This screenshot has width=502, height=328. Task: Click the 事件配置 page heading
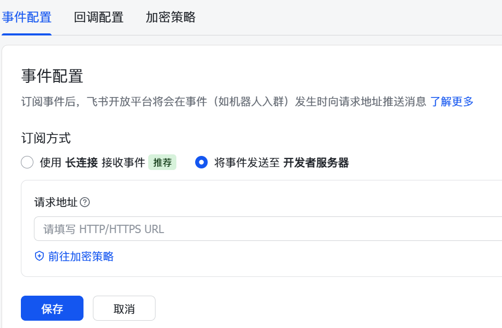52,76
